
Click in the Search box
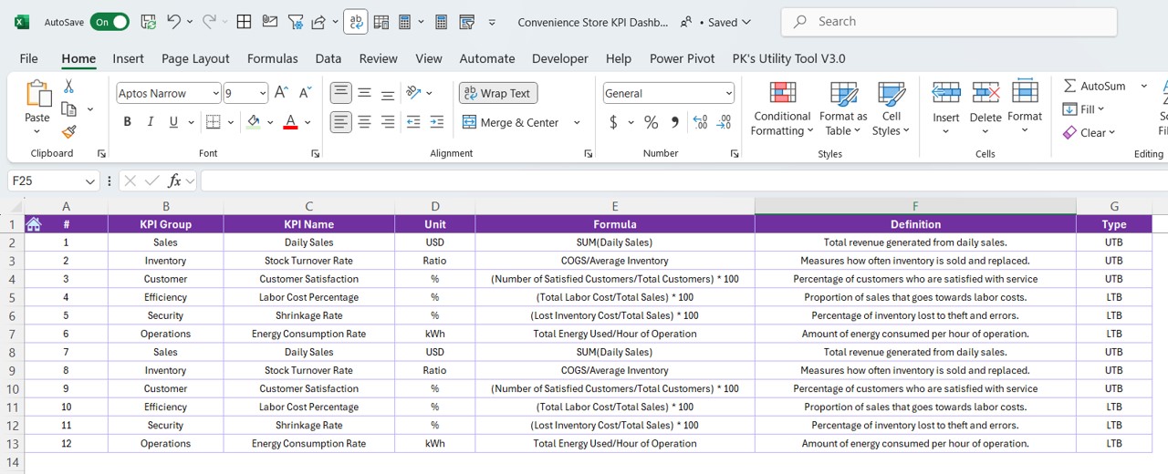pyautogui.click(x=949, y=22)
